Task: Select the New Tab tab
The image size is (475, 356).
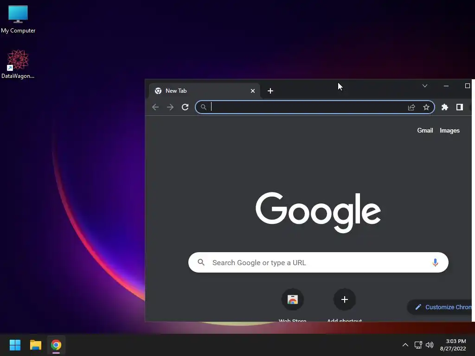Action: click(205, 91)
